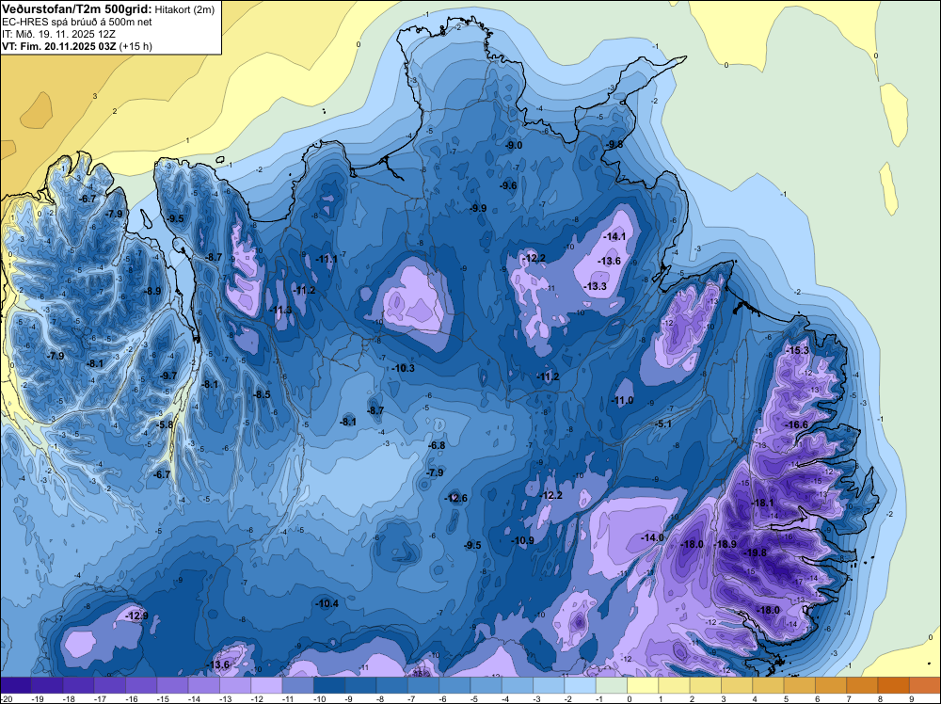Click the -9.6 temperature label
Screen dimensions: 941x704
pos(508,185)
